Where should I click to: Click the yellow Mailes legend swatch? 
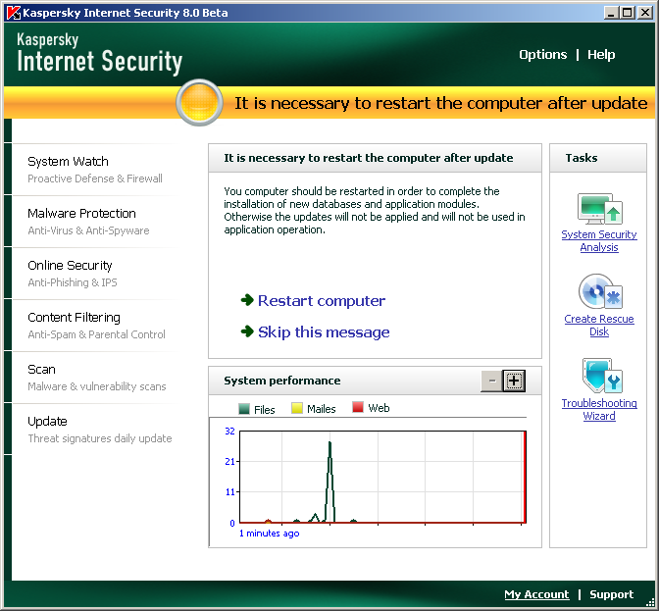[x=297, y=408]
